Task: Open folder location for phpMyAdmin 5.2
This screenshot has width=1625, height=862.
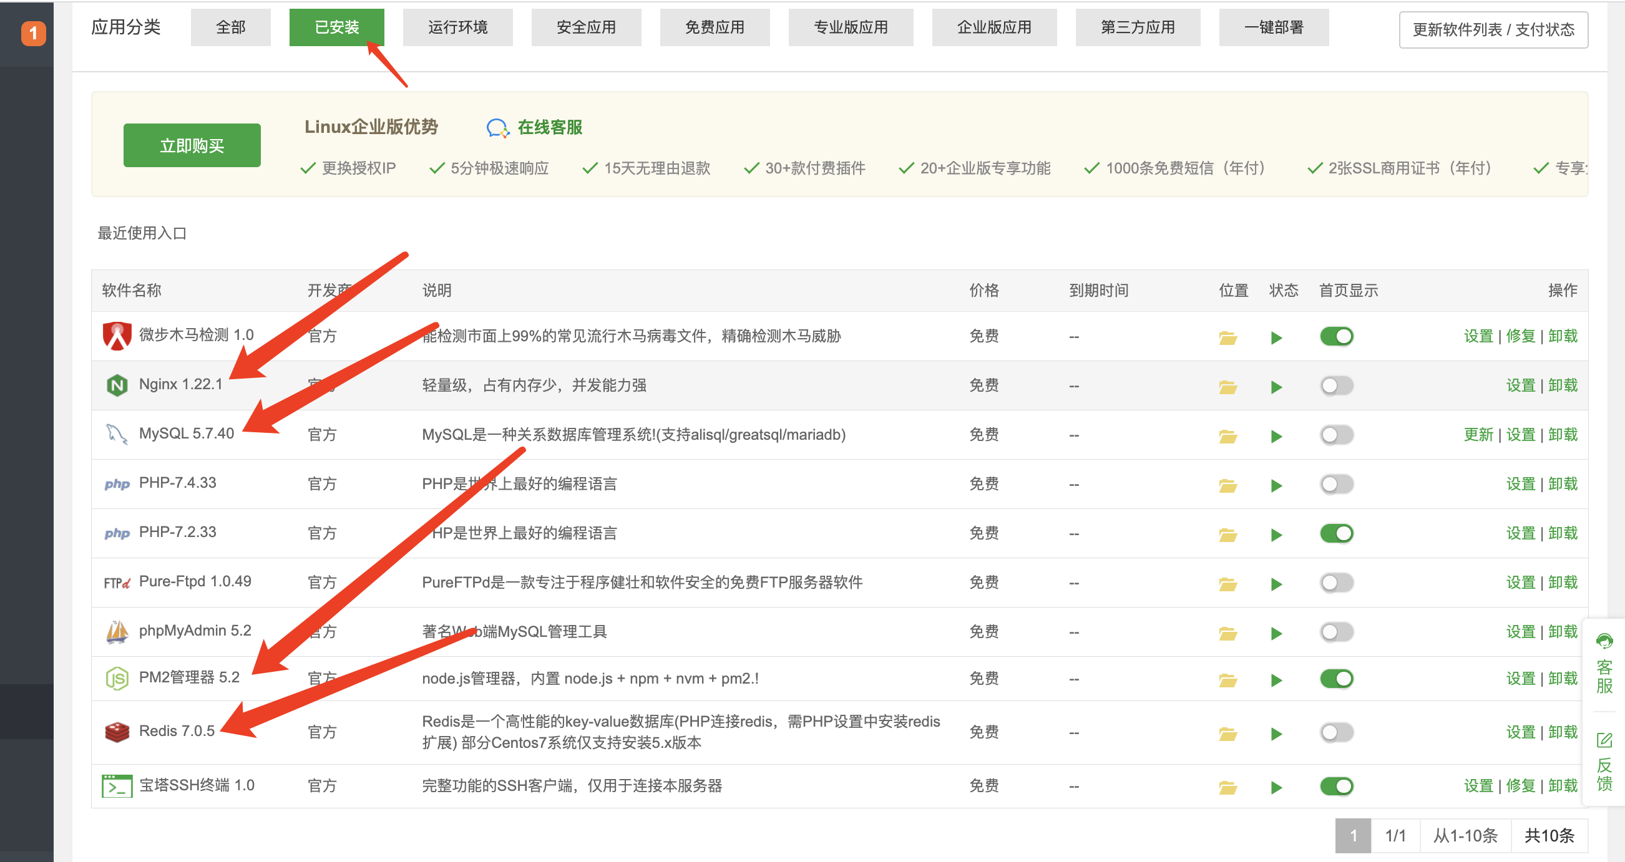Action: tap(1227, 632)
